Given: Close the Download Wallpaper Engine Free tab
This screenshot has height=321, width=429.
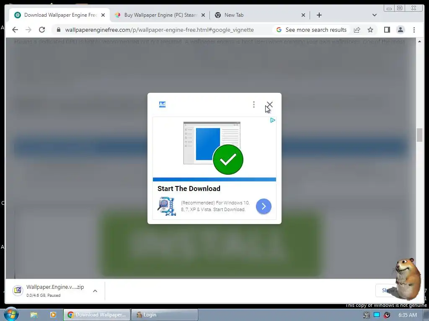Looking at the screenshot, I should (103, 15).
